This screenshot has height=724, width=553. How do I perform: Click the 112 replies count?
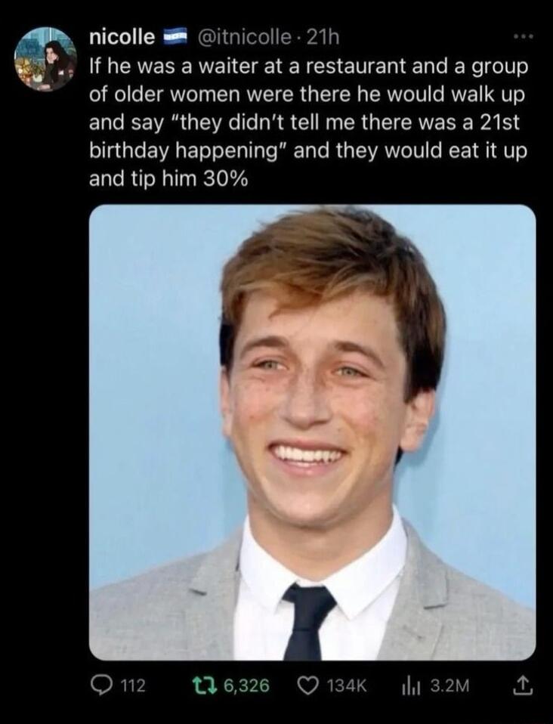pos(133,685)
